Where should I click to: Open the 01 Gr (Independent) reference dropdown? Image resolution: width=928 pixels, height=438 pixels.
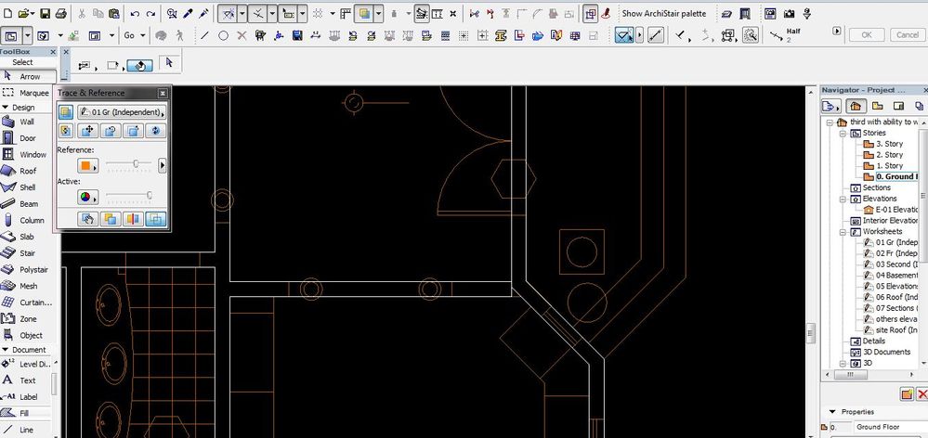tap(122, 111)
